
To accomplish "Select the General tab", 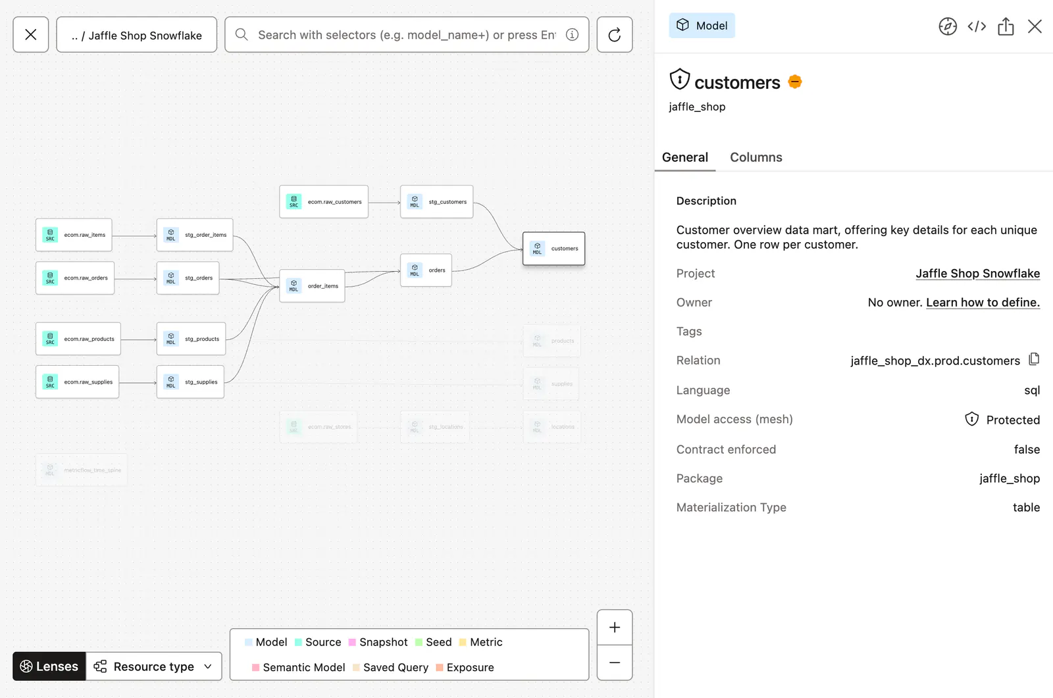I will pyautogui.click(x=684, y=157).
